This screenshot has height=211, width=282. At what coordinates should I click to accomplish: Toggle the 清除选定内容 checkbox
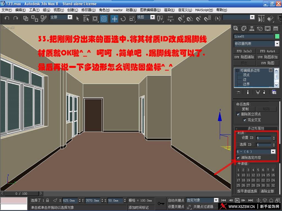tap(238, 158)
